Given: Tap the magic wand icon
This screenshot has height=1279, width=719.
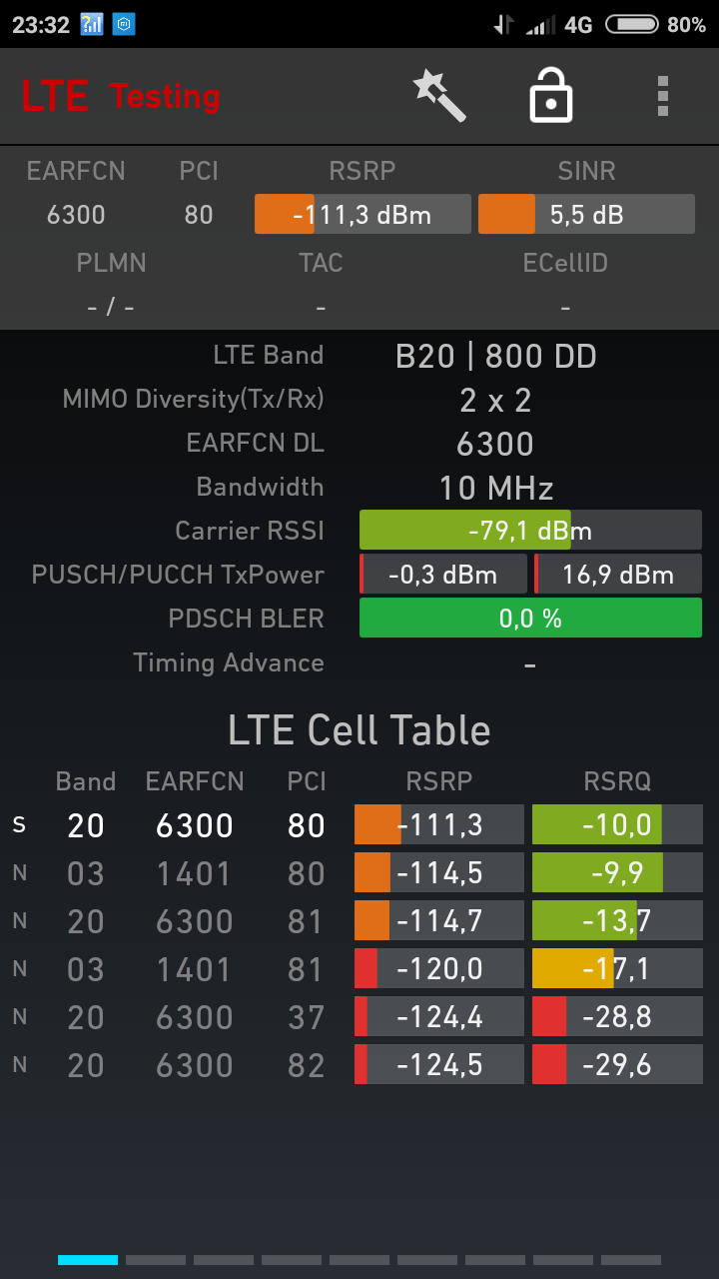Looking at the screenshot, I should (439, 96).
